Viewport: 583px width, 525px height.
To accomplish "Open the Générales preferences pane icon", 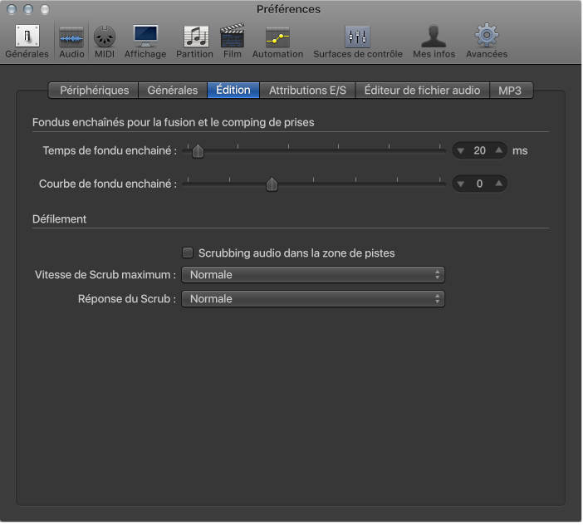I will pyautogui.click(x=27, y=37).
